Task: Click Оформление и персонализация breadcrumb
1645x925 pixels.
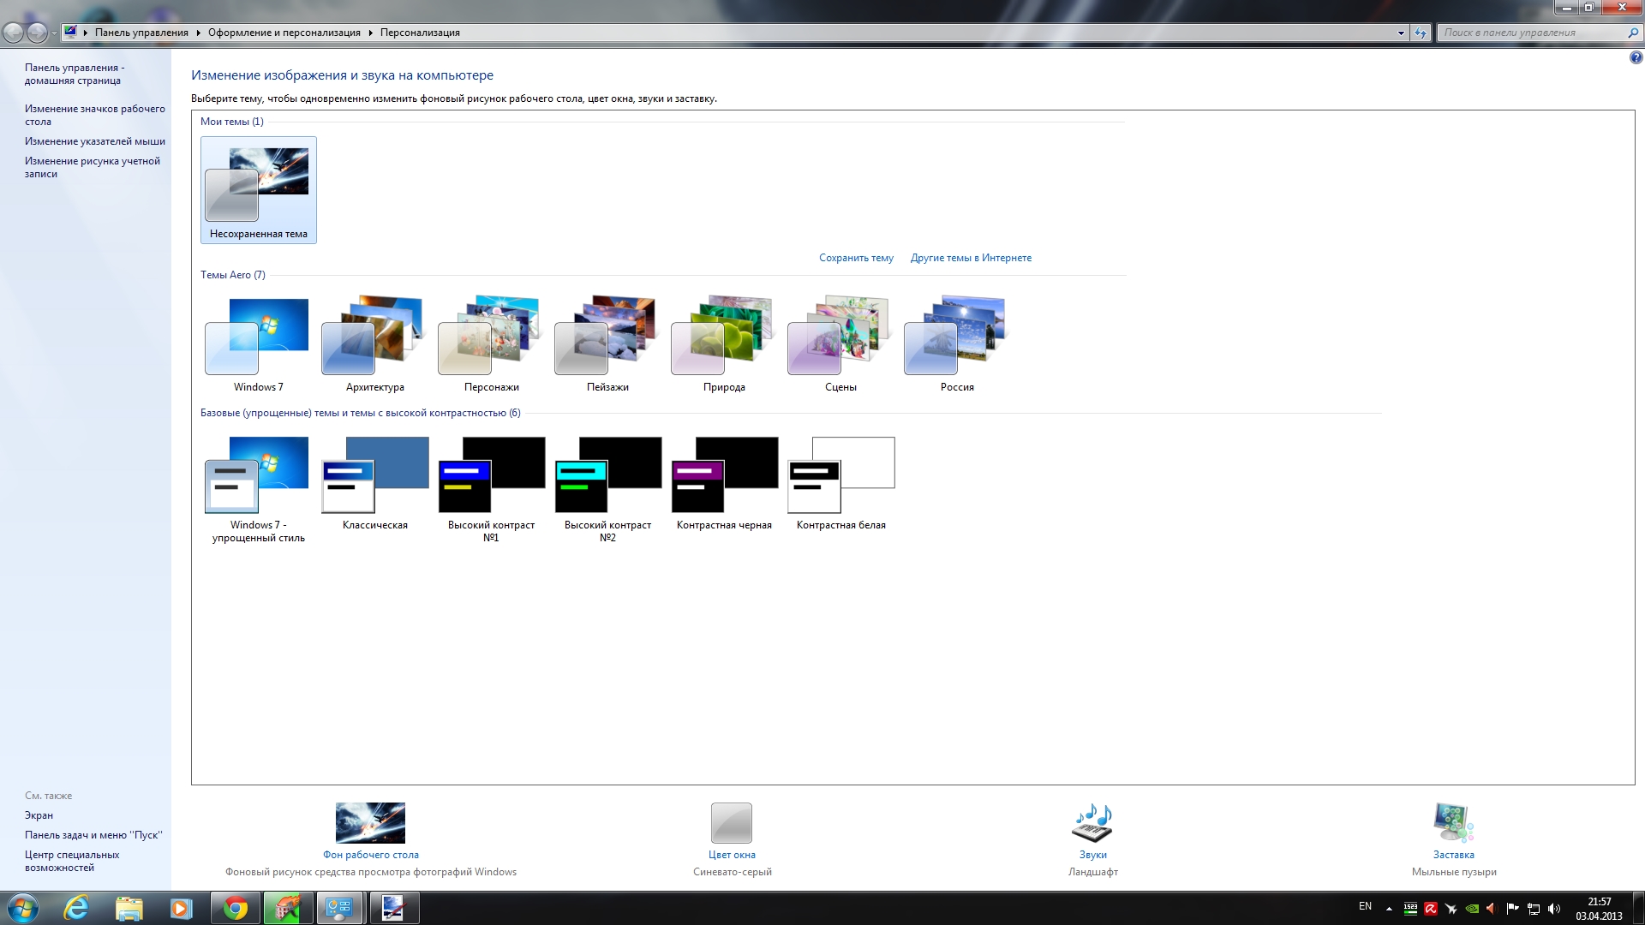Action: [x=284, y=33]
